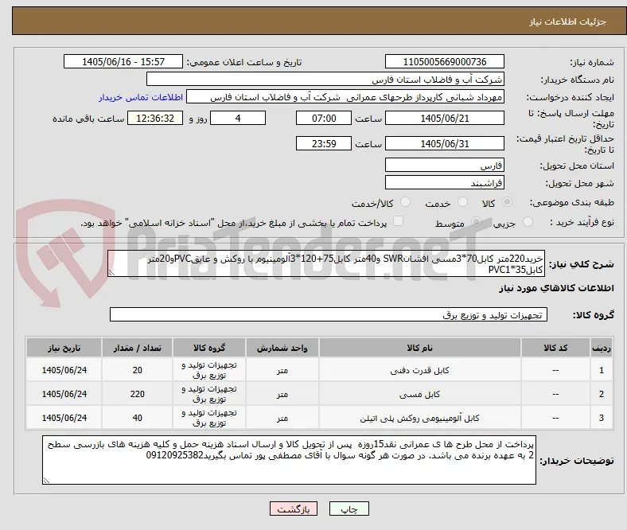Click the شماره نیاز label
627x530 pixels.
(591, 62)
